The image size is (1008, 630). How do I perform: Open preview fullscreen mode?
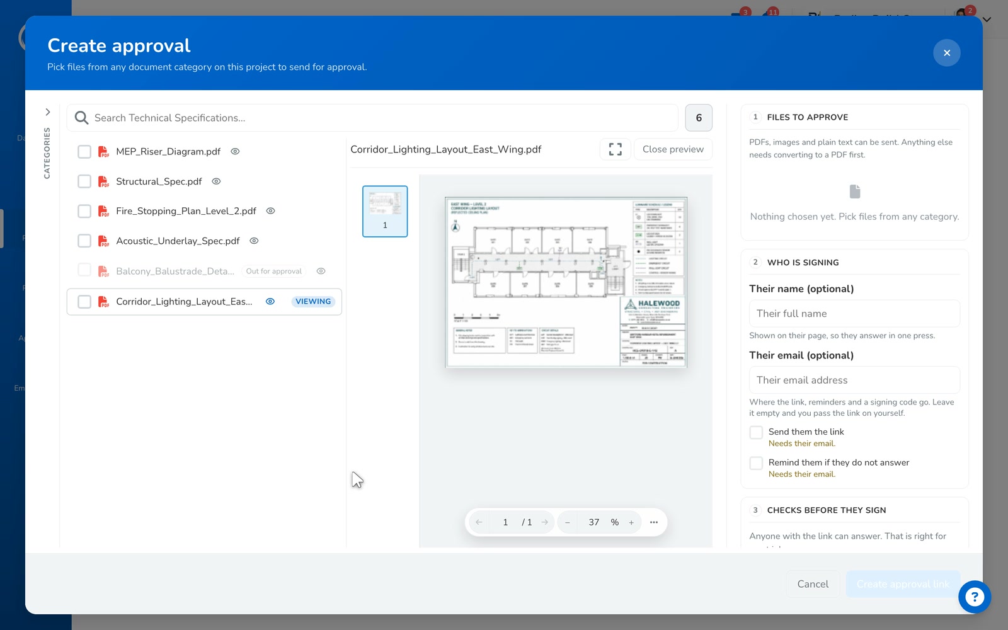point(616,149)
